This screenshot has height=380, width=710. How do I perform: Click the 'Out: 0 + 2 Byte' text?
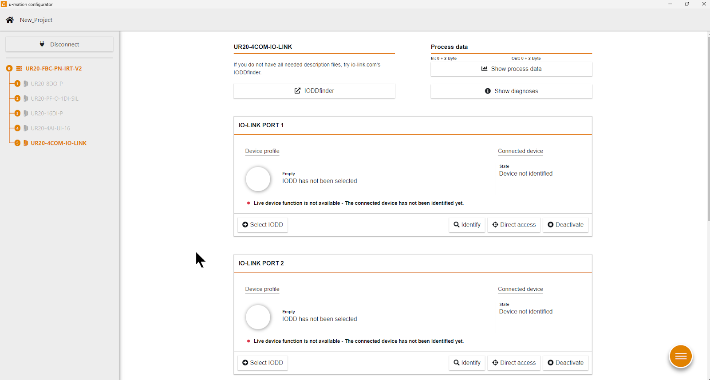(x=526, y=58)
